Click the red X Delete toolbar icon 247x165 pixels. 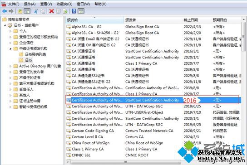[x=51, y=11]
